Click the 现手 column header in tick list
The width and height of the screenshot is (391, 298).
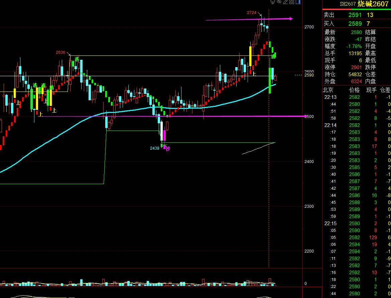tap(371, 90)
